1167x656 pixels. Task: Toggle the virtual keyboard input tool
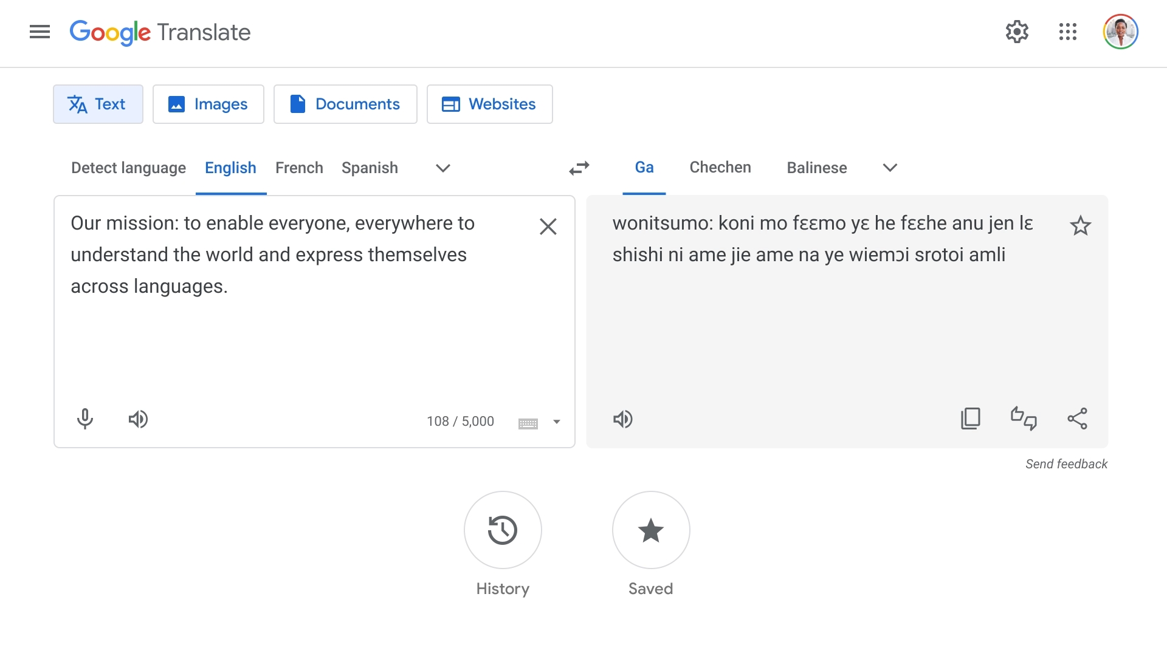click(528, 423)
